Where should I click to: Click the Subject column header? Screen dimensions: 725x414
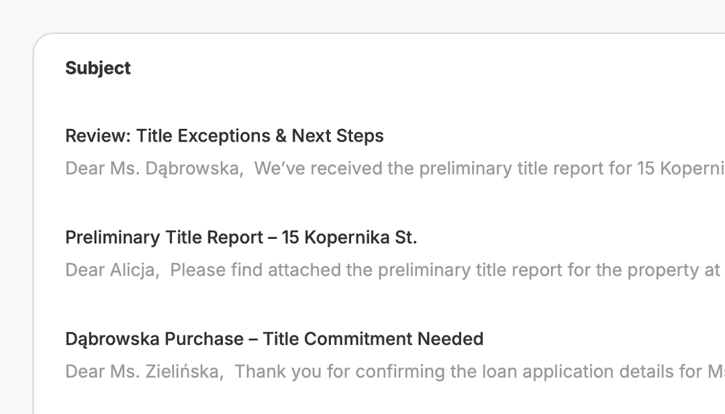click(x=98, y=68)
